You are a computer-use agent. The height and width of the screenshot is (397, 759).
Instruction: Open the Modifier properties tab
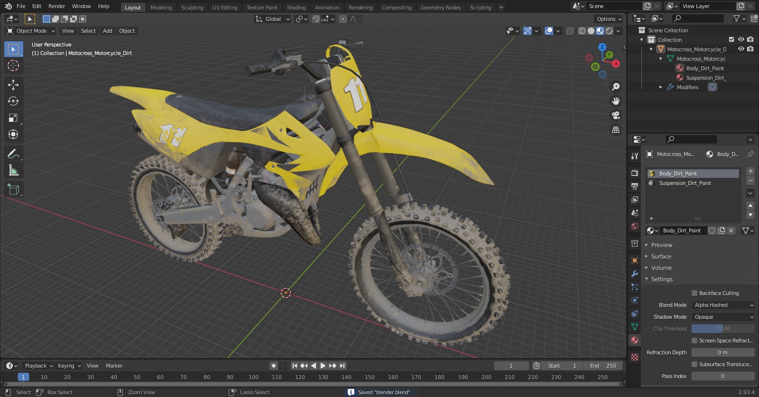pyautogui.click(x=635, y=274)
